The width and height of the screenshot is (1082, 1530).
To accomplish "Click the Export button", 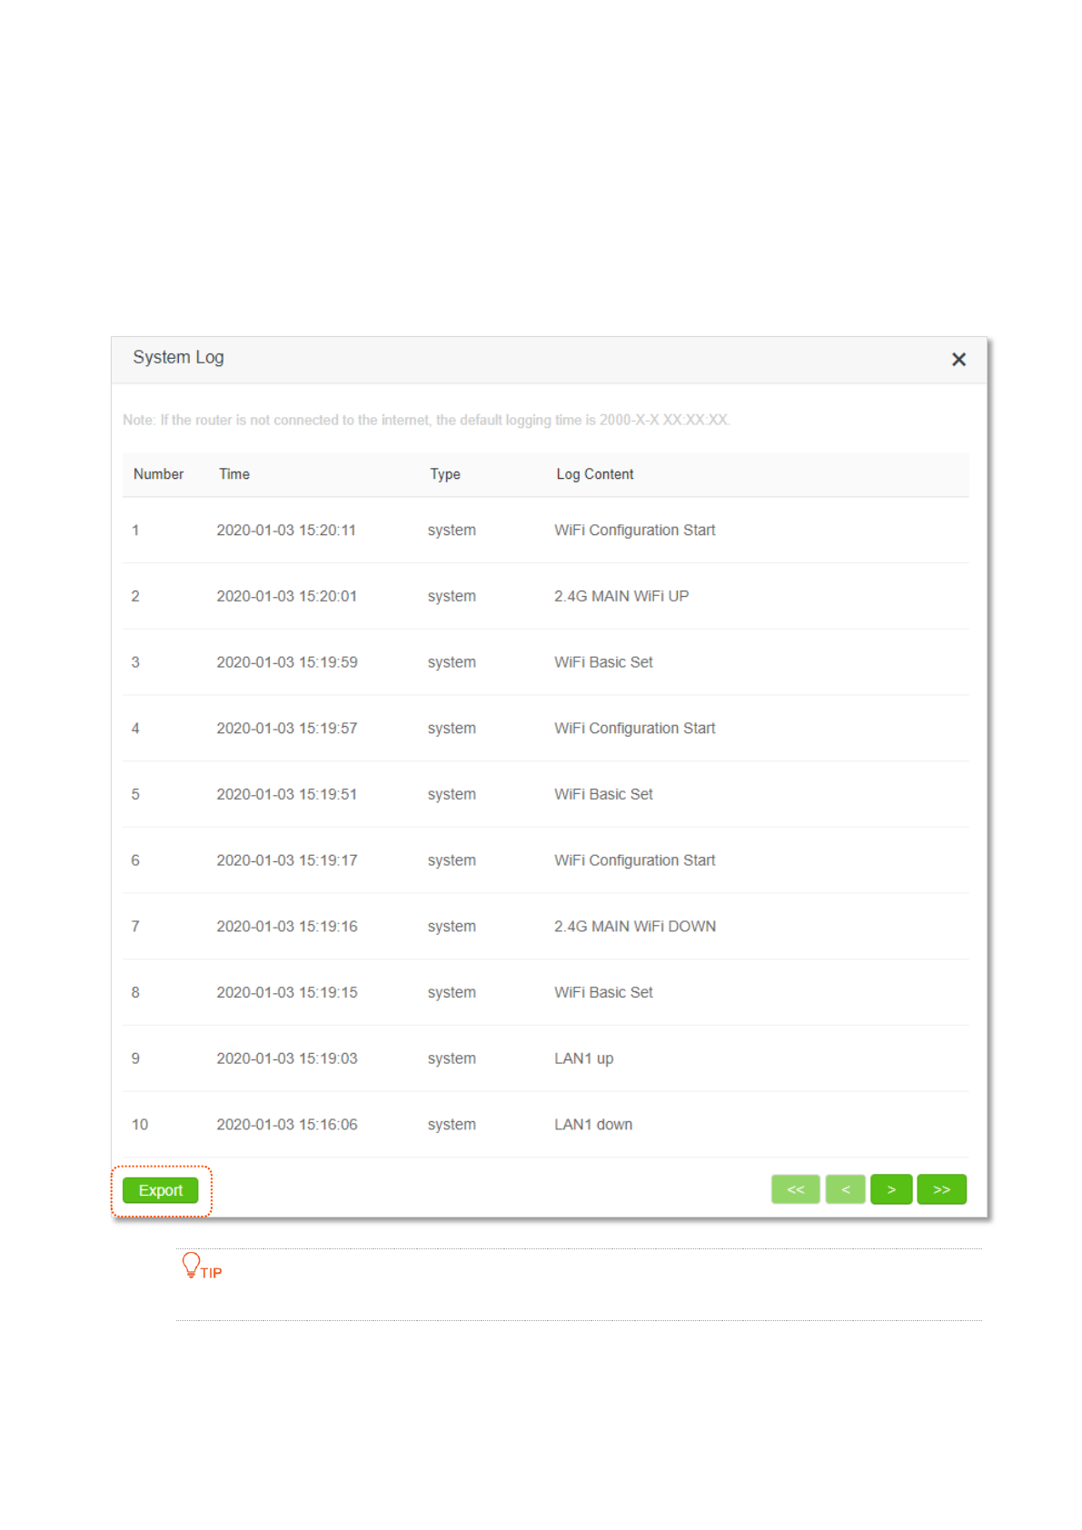I will [x=160, y=1190].
